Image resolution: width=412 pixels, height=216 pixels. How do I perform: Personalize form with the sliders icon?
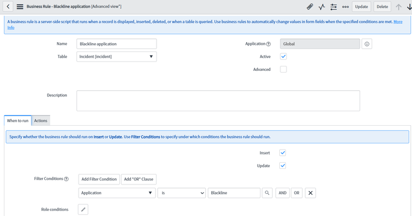point(333,7)
